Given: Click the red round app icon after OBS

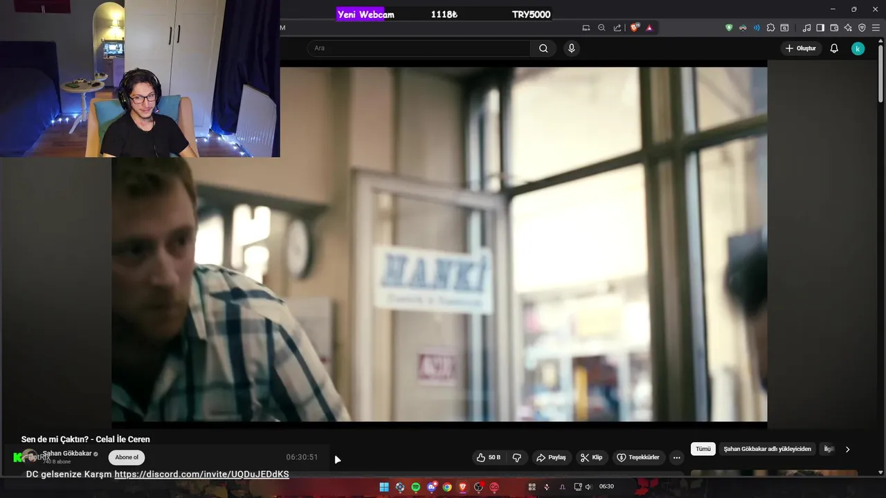Looking at the screenshot, I should pos(494,487).
